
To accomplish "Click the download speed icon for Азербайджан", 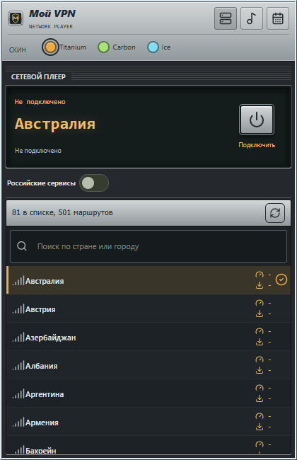I will [260, 342].
